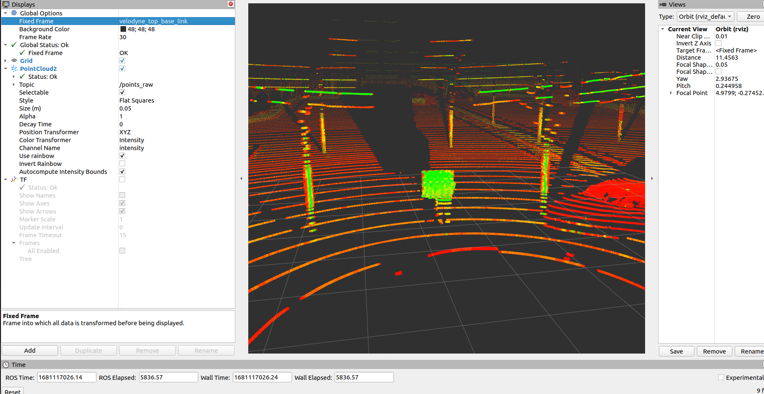Click the Save view button

click(x=676, y=351)
